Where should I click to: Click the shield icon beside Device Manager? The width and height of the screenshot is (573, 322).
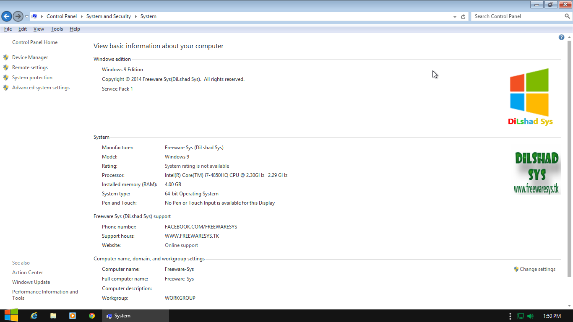coord(6,57)
